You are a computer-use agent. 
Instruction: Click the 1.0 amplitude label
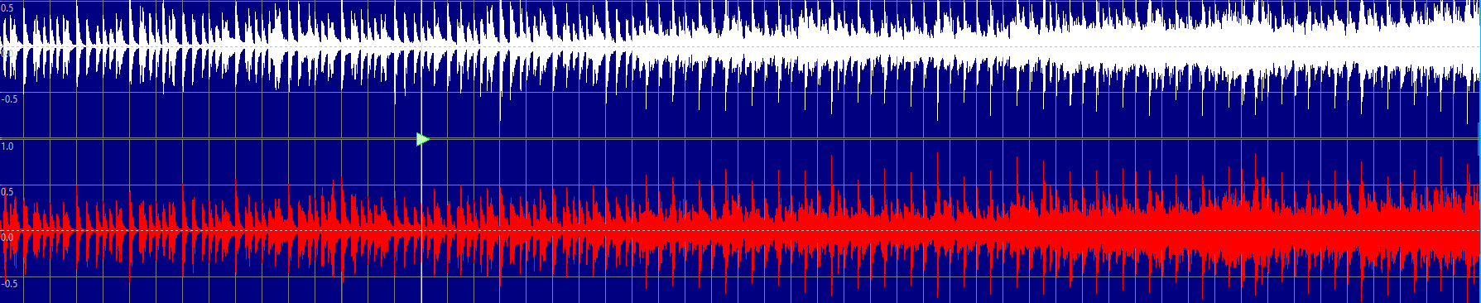tap(7, 147)
